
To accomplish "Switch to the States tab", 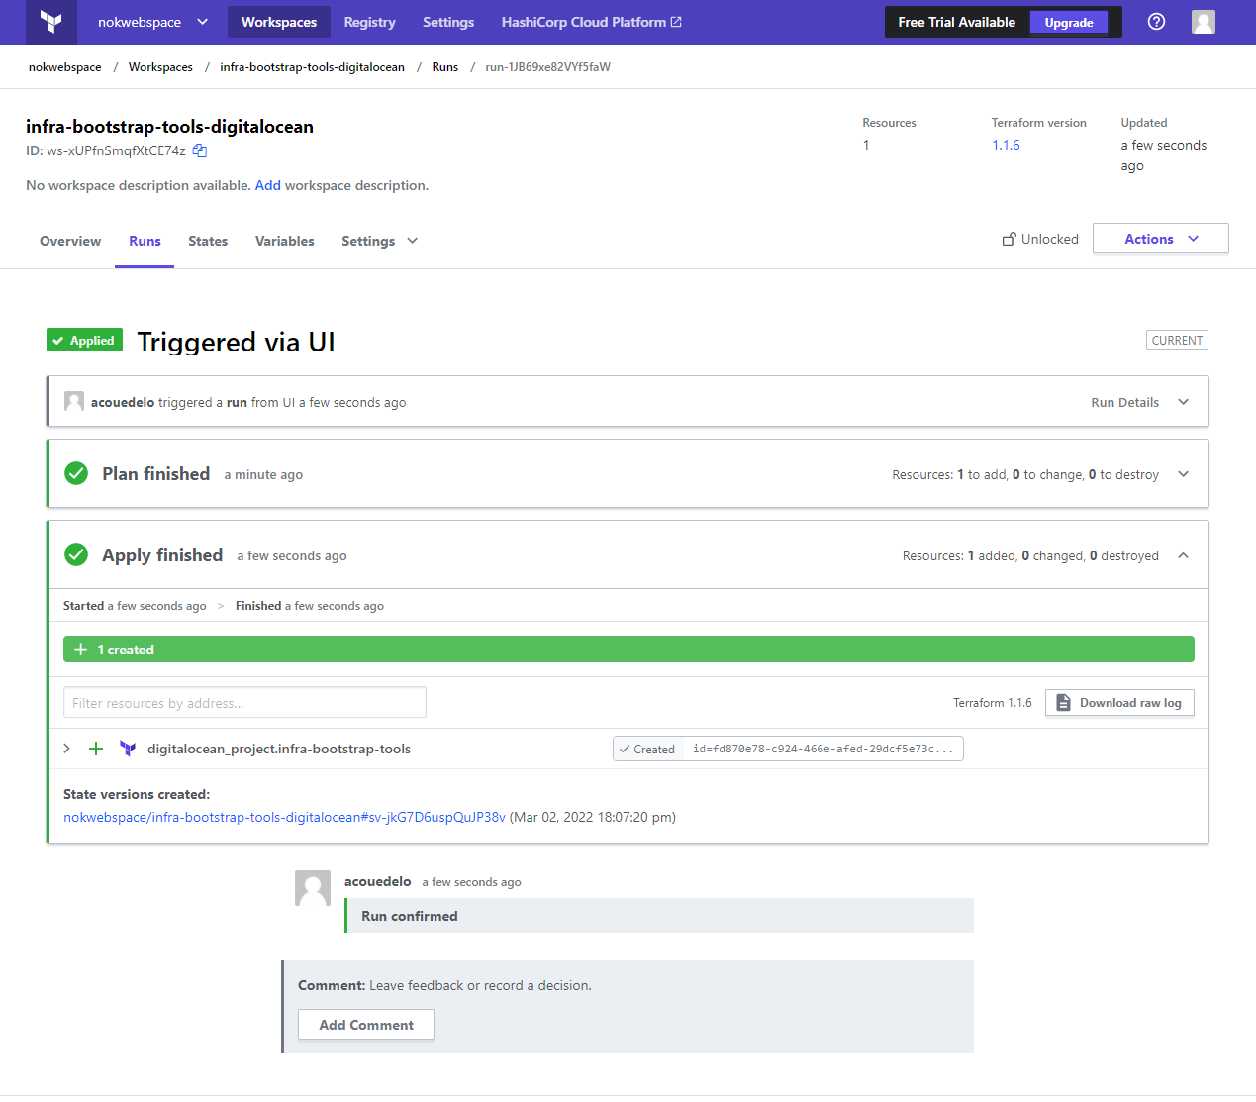I will [208, 241].
